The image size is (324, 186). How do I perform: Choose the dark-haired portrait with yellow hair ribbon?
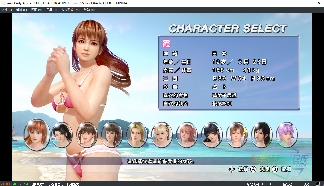pos(212,135)
